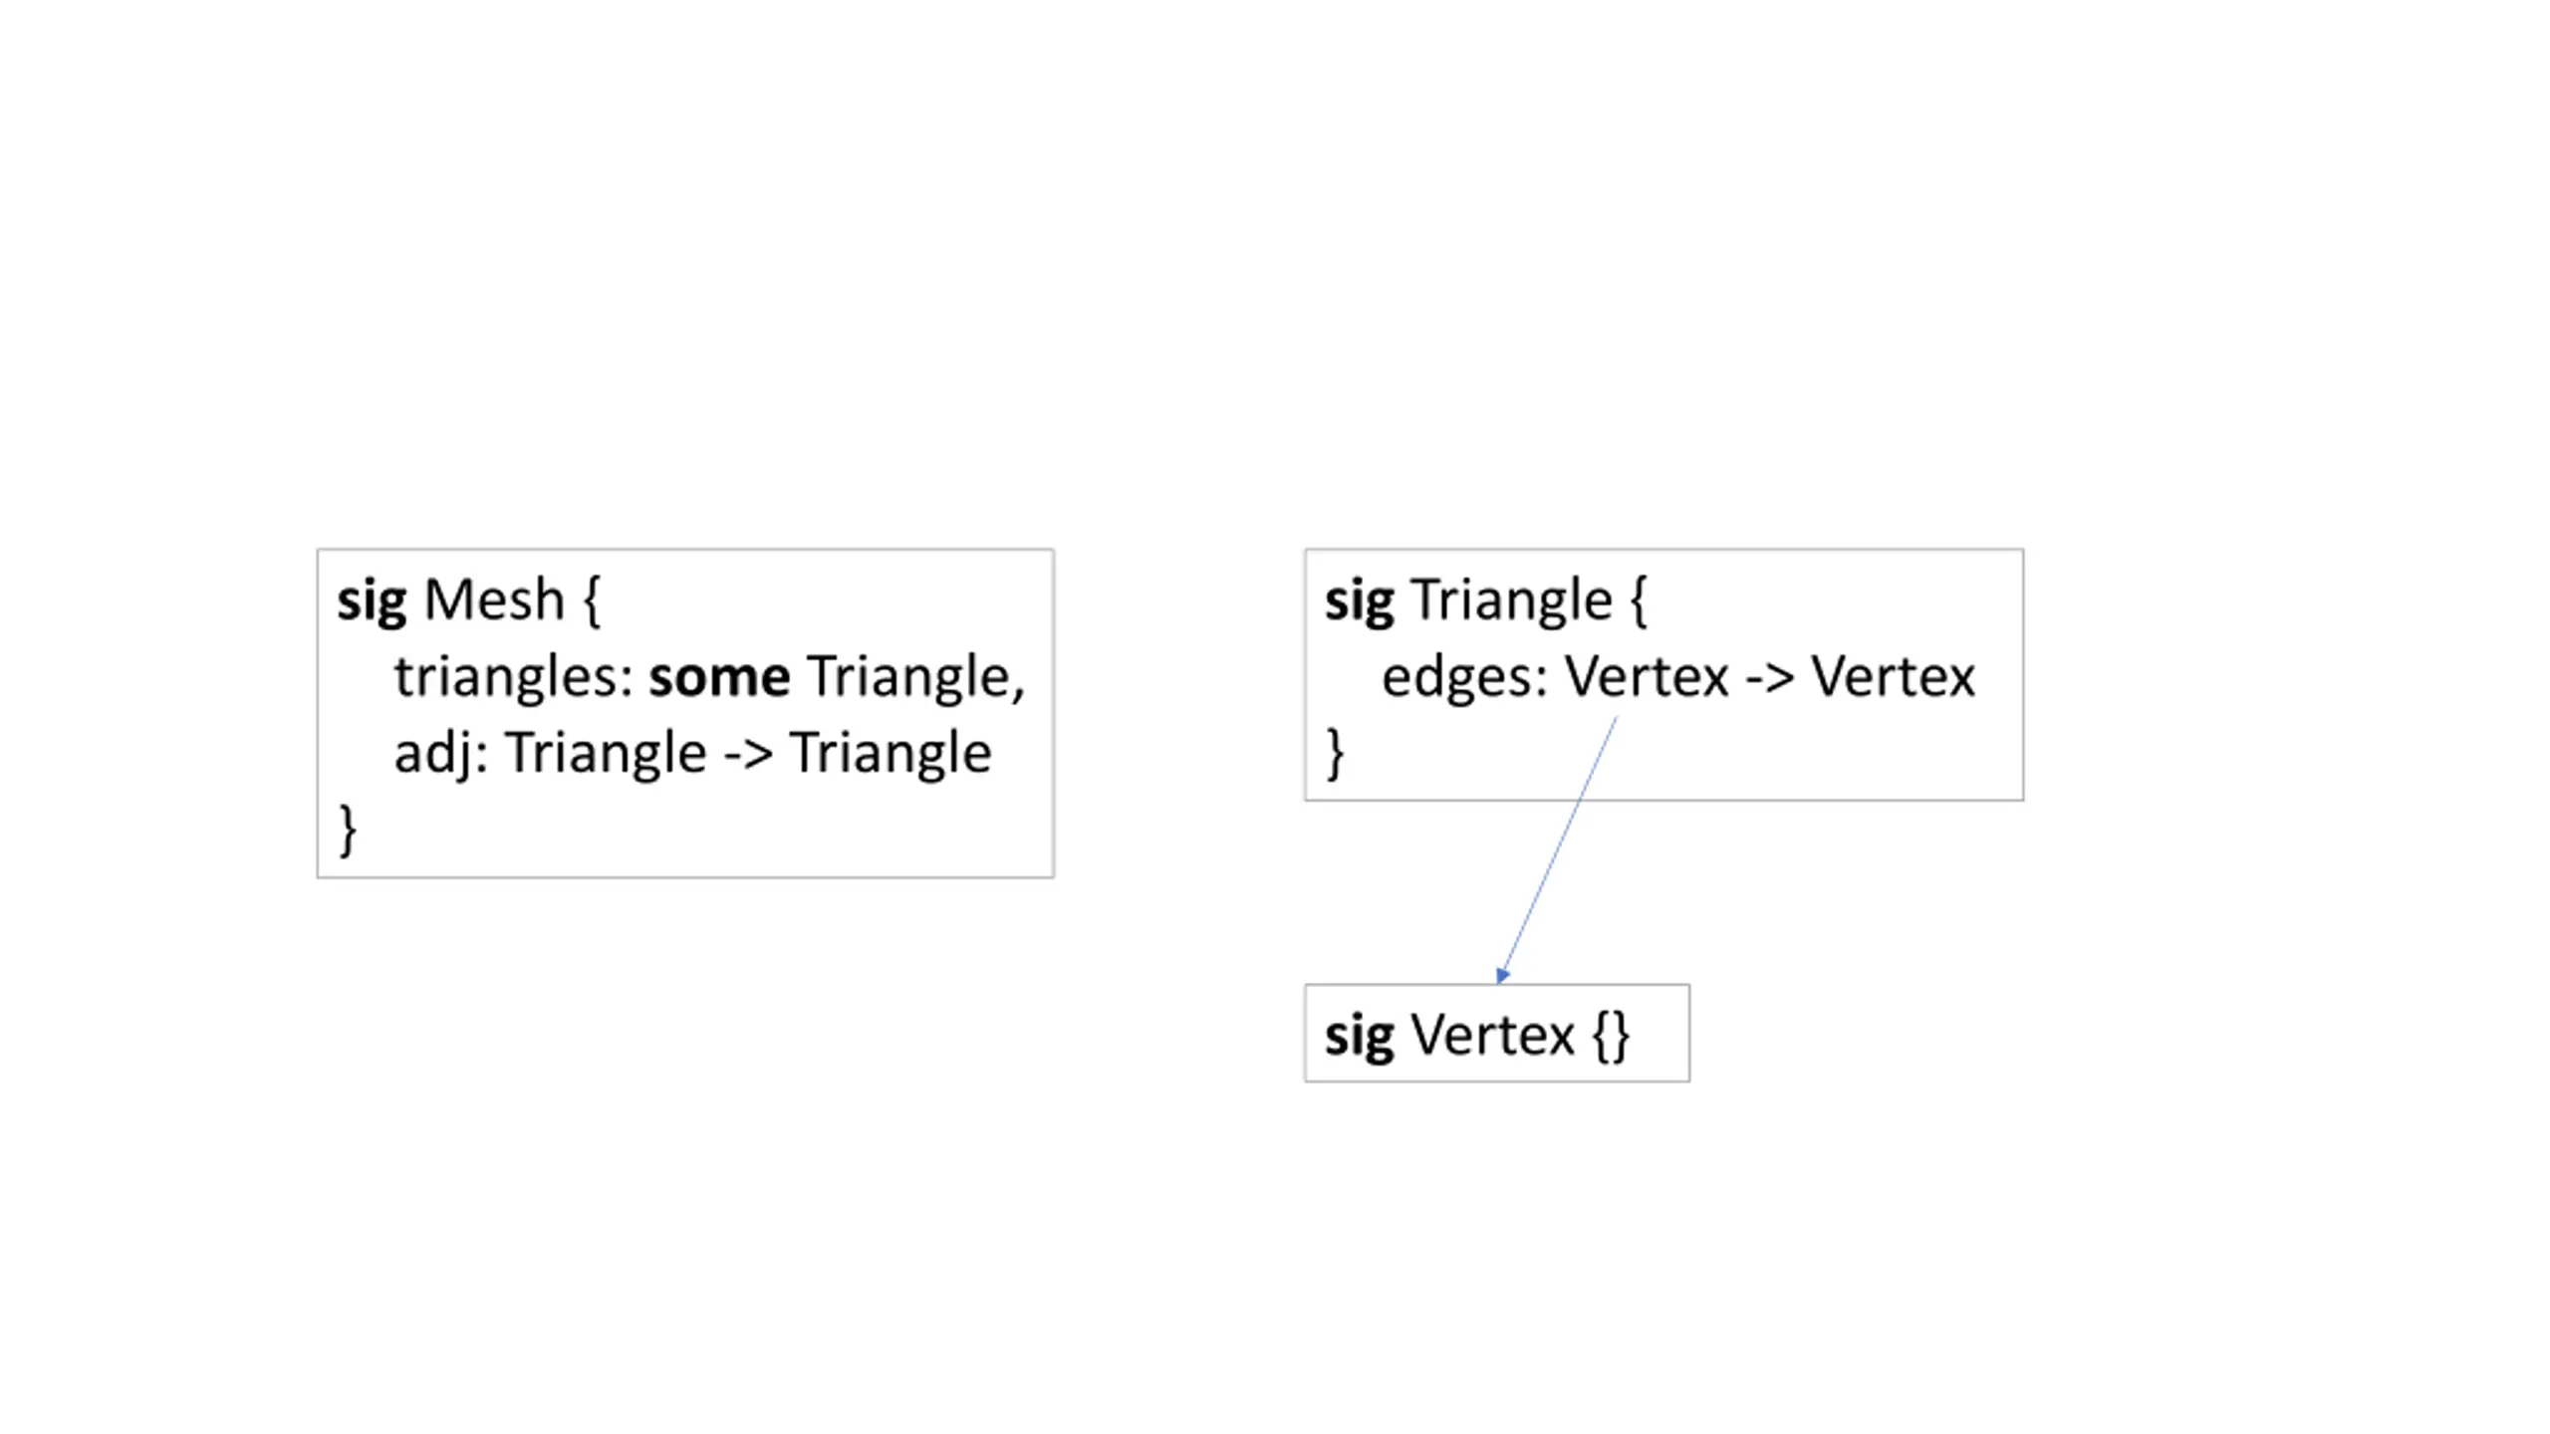Click the adj: field name
This screenshot has width=2550, height=1434.
coord(441,754)
